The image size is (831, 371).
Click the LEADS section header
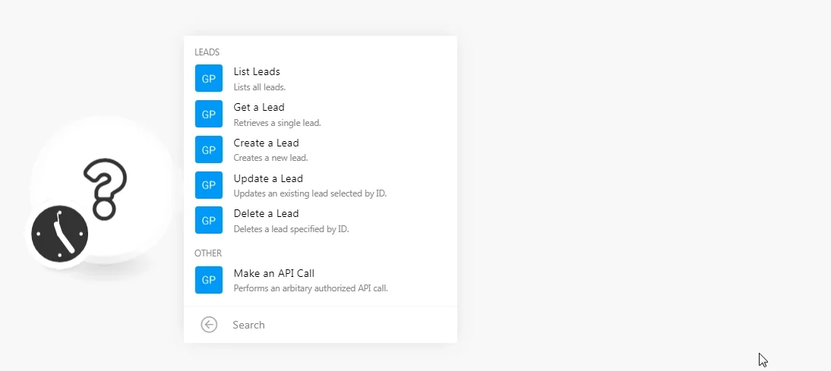pyautogui.click(x=207, y=52)
